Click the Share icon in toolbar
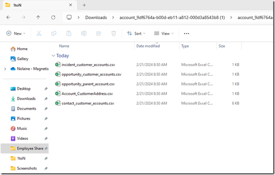Screen dimensions: 275x175 (x=99, y=33)
